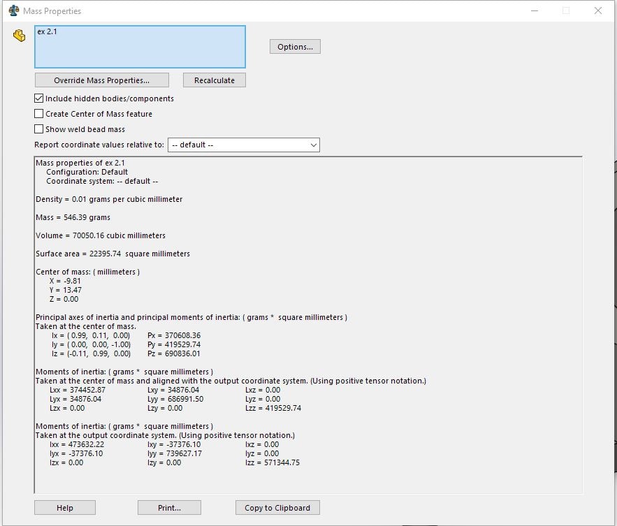Click the yellow part selection icon
617x526 pixels.
(19, 36)
